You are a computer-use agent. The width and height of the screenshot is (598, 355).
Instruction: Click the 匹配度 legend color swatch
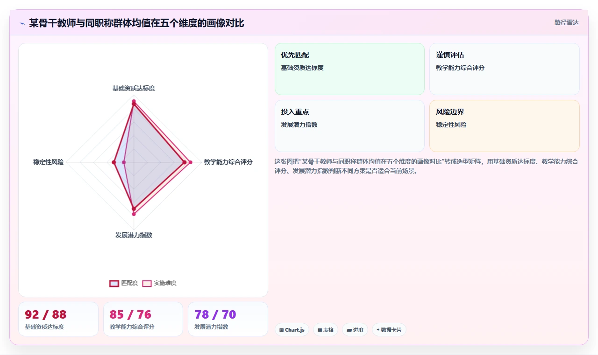[114, 283]
